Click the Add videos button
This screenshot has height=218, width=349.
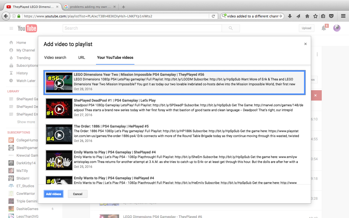pos(53,194)
